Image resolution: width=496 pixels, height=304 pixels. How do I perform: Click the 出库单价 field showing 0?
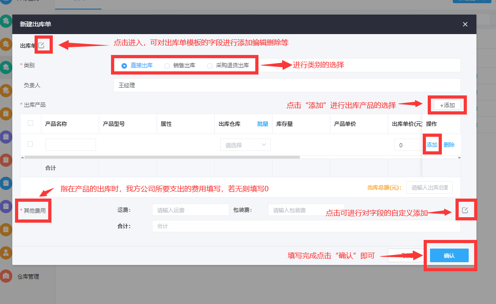coord(408,145)
